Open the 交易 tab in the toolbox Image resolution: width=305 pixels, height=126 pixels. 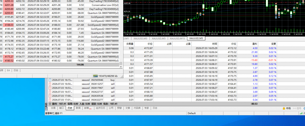point(53,108)
